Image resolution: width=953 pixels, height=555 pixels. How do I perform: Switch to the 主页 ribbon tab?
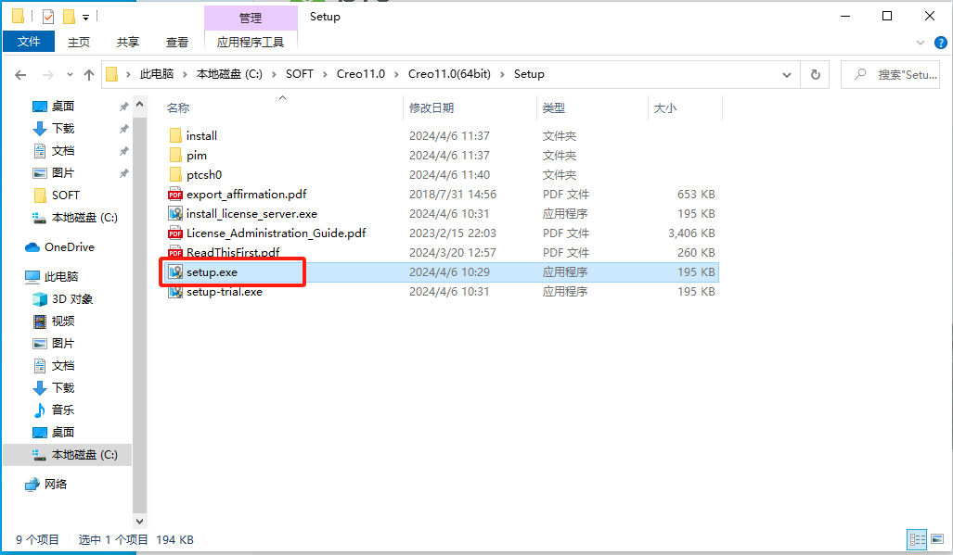[79, 42]
